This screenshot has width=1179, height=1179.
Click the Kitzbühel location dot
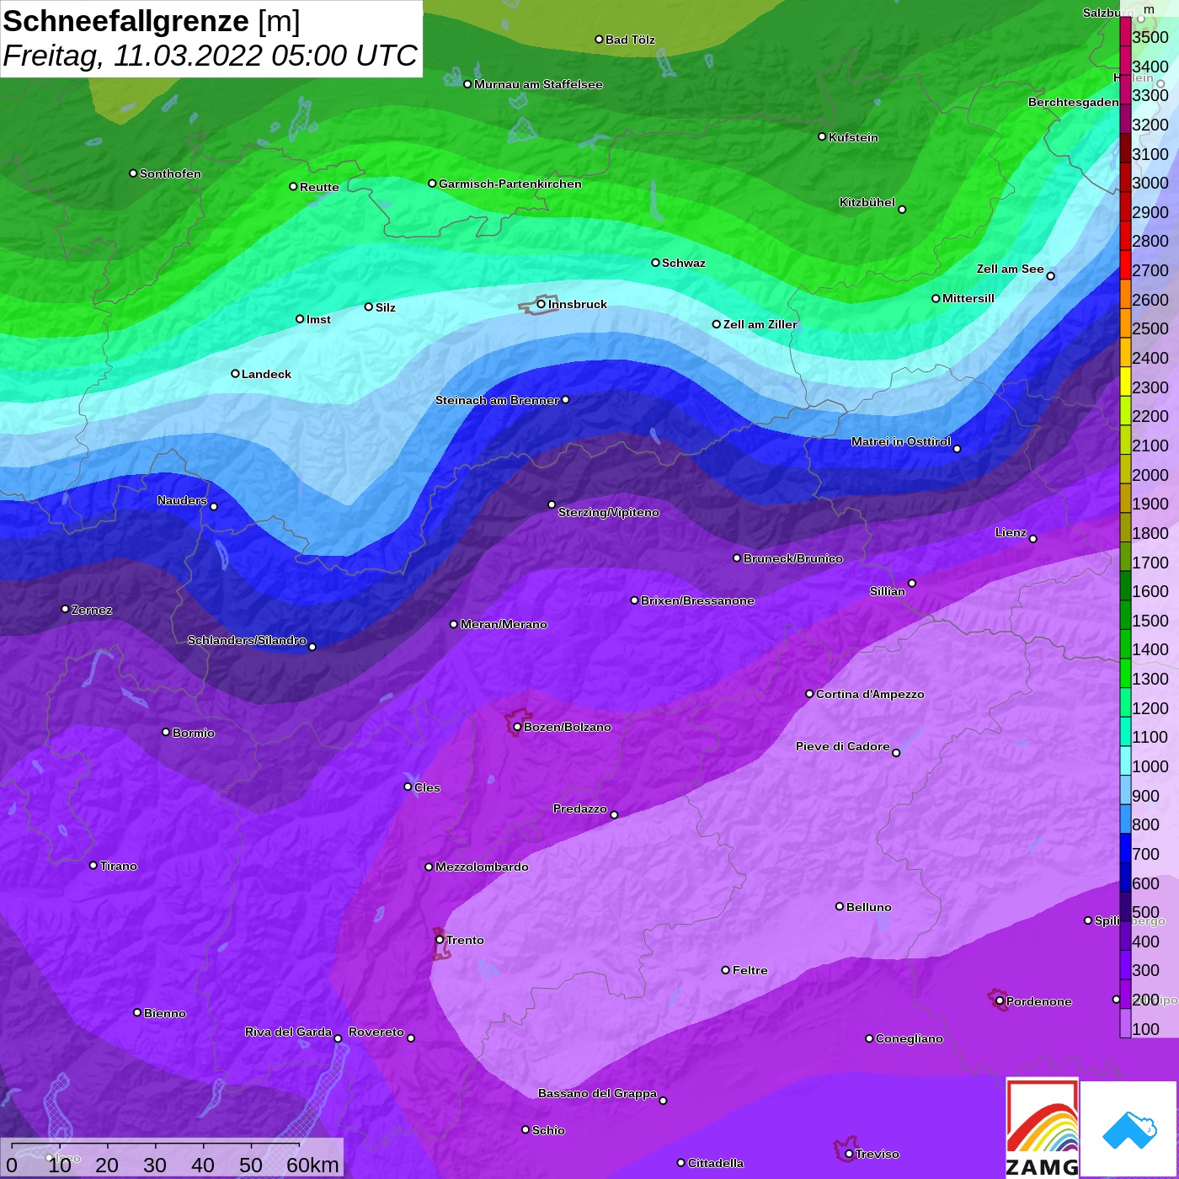[x=902, y=210]
